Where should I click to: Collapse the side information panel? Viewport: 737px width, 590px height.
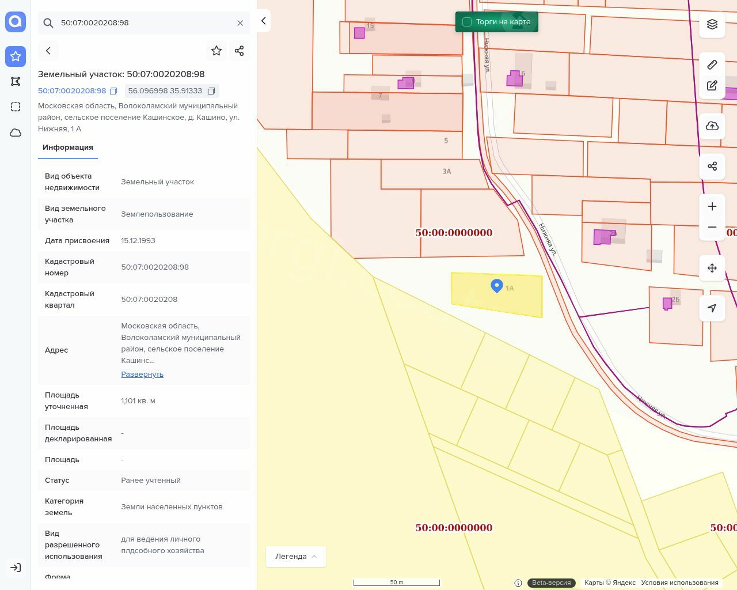click(263, 21)
